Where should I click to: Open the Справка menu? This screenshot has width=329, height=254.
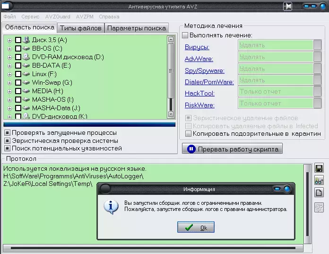(x=109, y=17)
